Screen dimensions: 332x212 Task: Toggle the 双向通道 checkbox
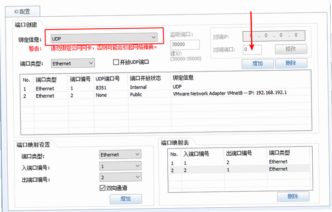(x=103, y=188)
